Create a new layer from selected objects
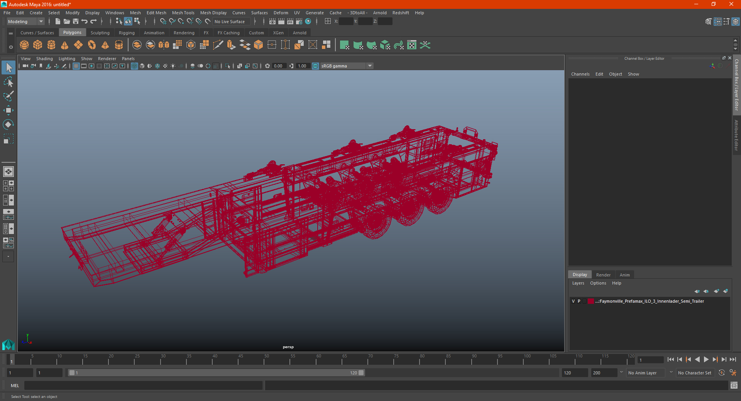Screen dimensions: 741x401 (726, 291)
